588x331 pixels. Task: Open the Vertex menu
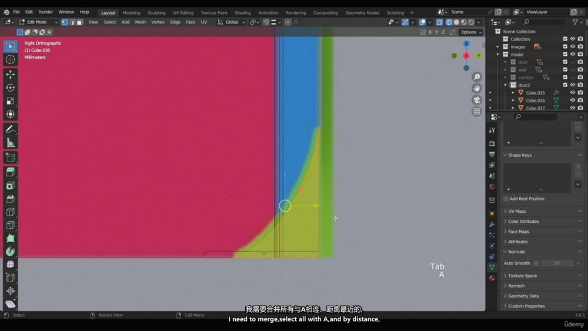(158, 22)
